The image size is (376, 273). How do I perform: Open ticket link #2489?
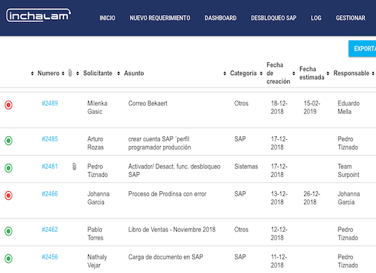50,104
